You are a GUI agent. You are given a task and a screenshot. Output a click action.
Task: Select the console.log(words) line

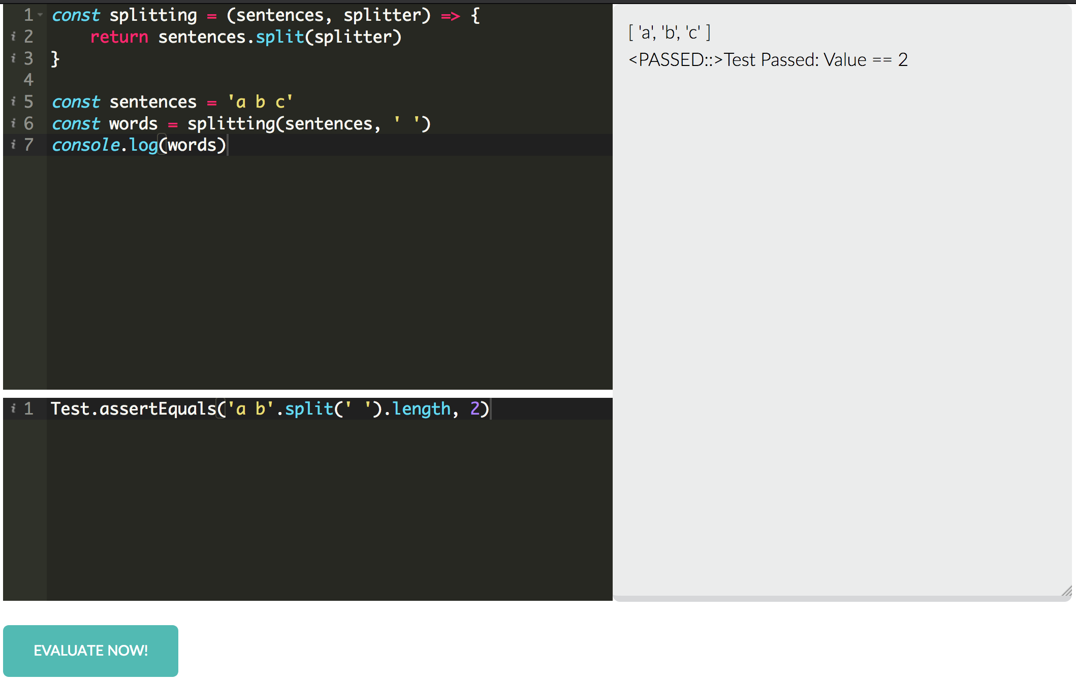click(x=138, y=145)
